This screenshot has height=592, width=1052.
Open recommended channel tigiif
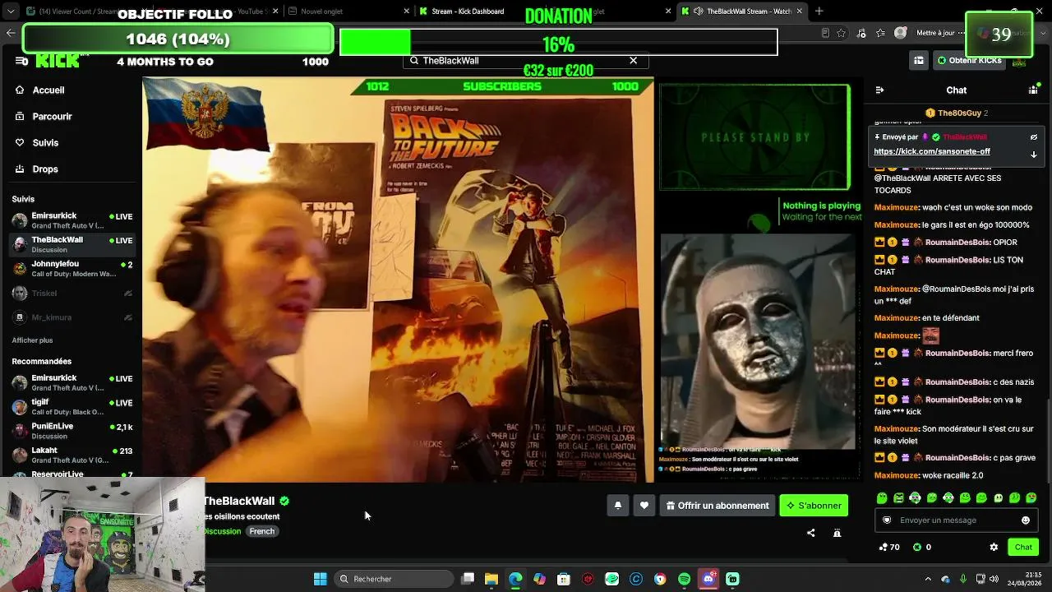(x=72, y=407)
